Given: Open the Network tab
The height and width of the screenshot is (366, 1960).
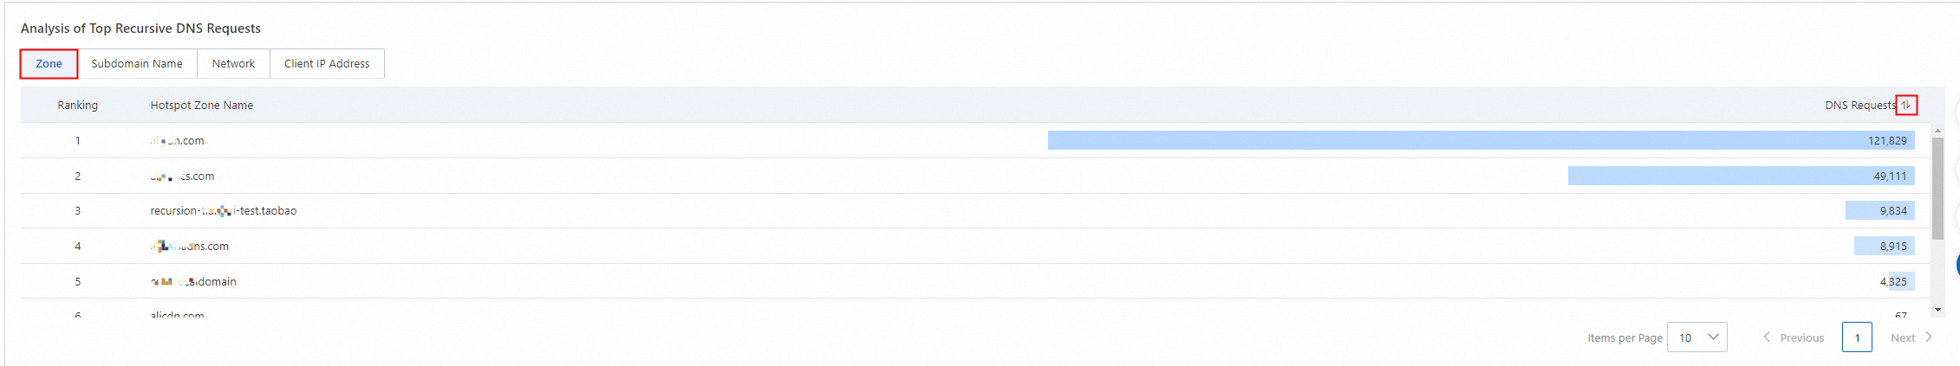Looking at the screenshot, I should click(x=233, y=64).
